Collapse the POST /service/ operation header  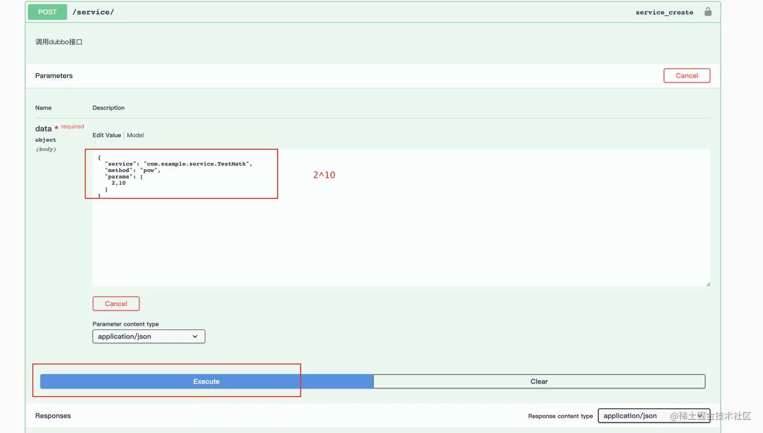[x=373, y=12]
